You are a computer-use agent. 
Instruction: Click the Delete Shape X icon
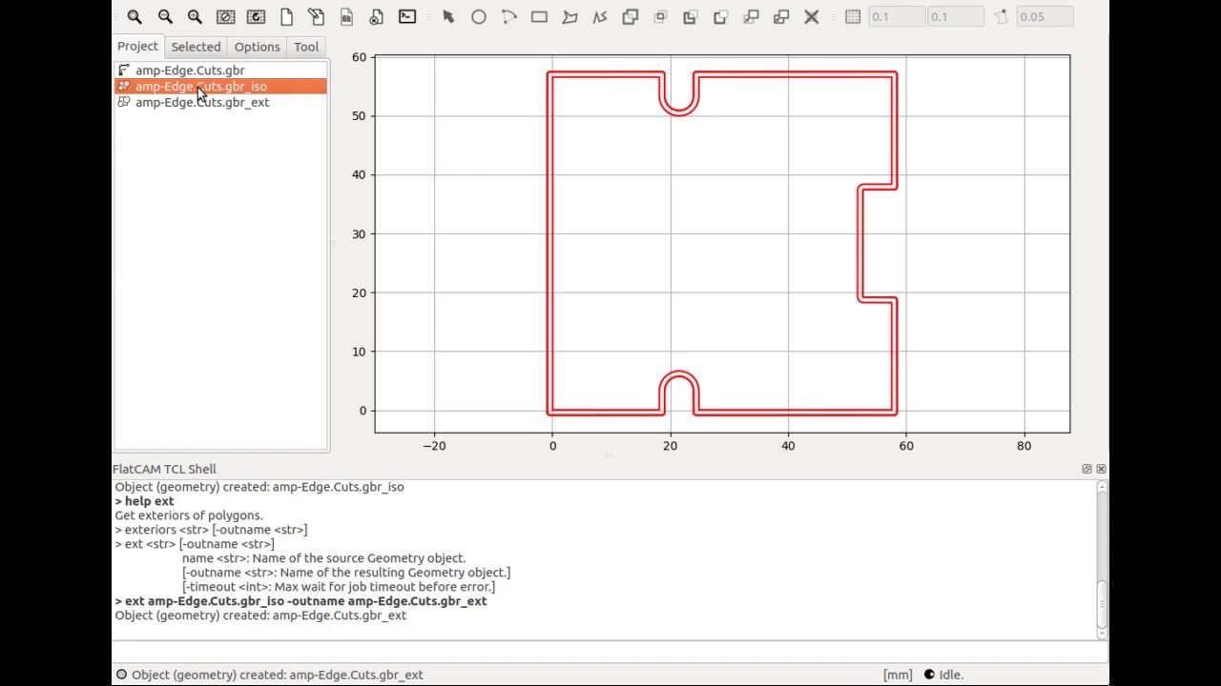pos(812,16)
